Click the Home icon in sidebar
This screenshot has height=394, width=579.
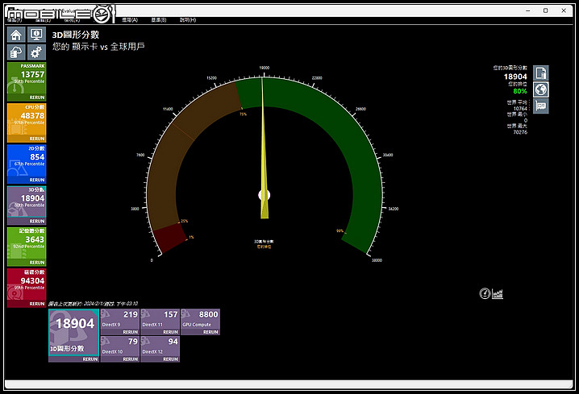coord(15,35)
